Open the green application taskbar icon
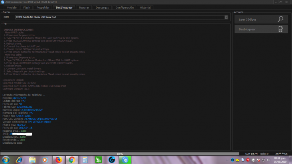Screen dimensions: 292x164 (x=98, y=160)
